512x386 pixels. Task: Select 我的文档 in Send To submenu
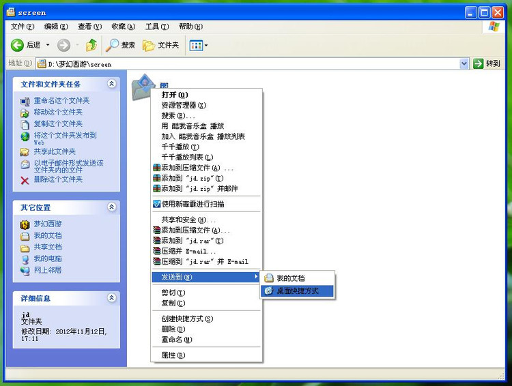point(297,278)
